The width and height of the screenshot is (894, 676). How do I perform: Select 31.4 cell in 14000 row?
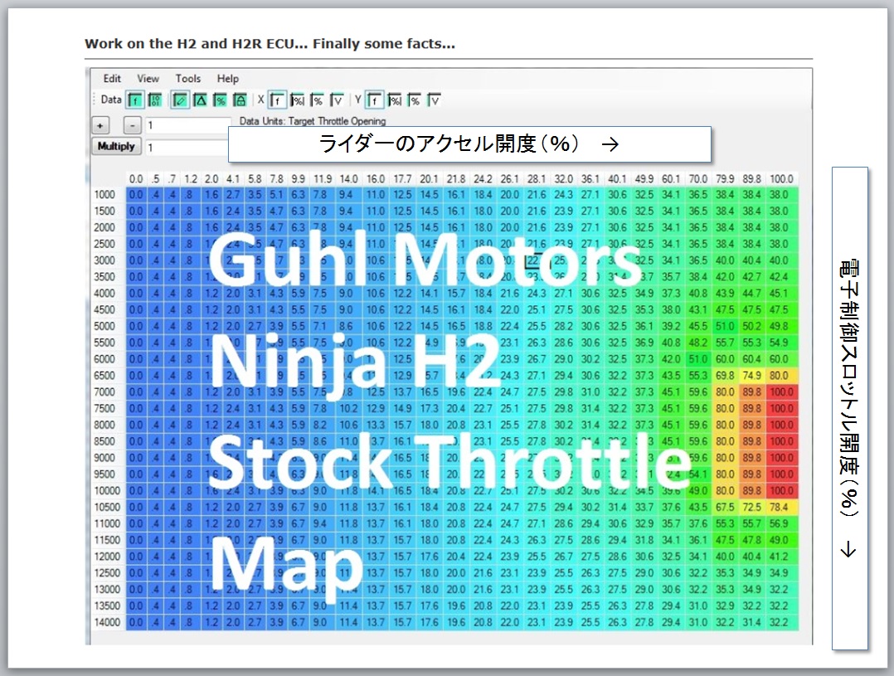751,622
